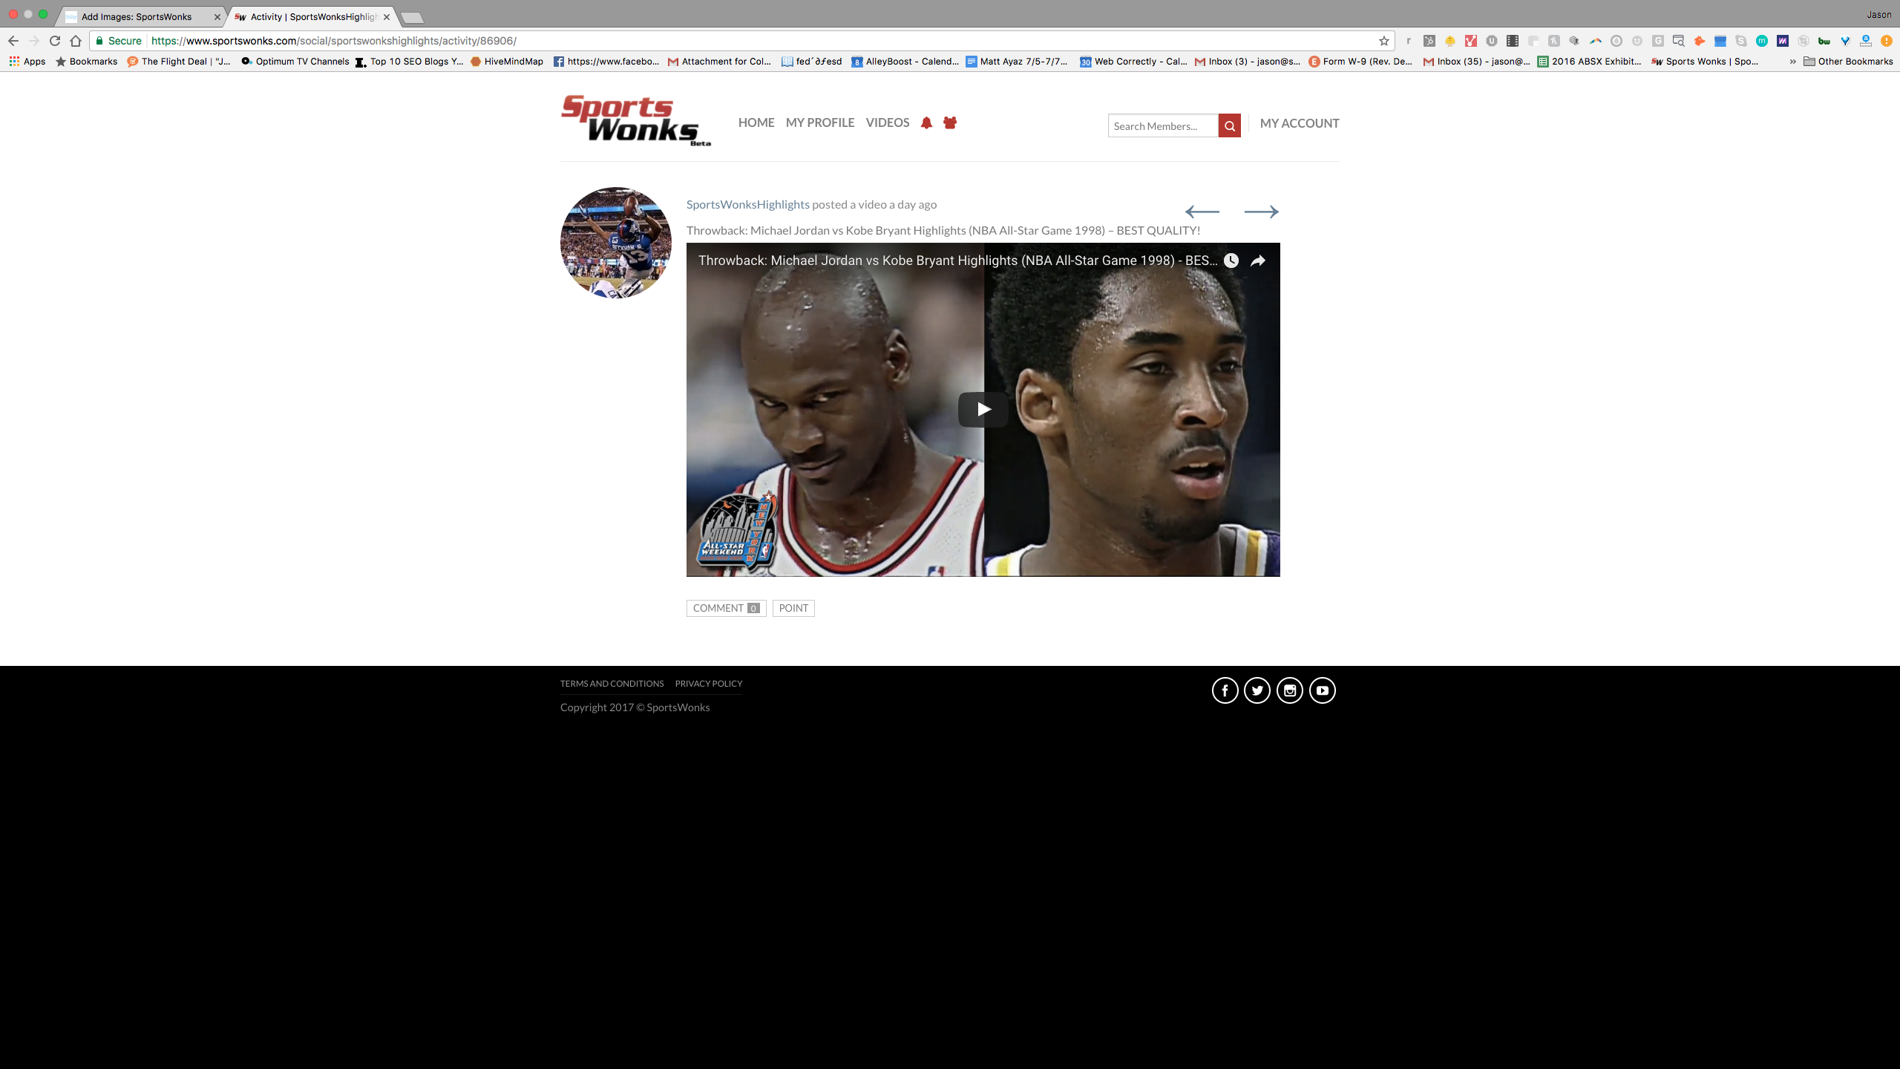This screenshot has height=1069, width=1900.
Task: Click the teal 'm' extension icon
Action: (1761, 41)
